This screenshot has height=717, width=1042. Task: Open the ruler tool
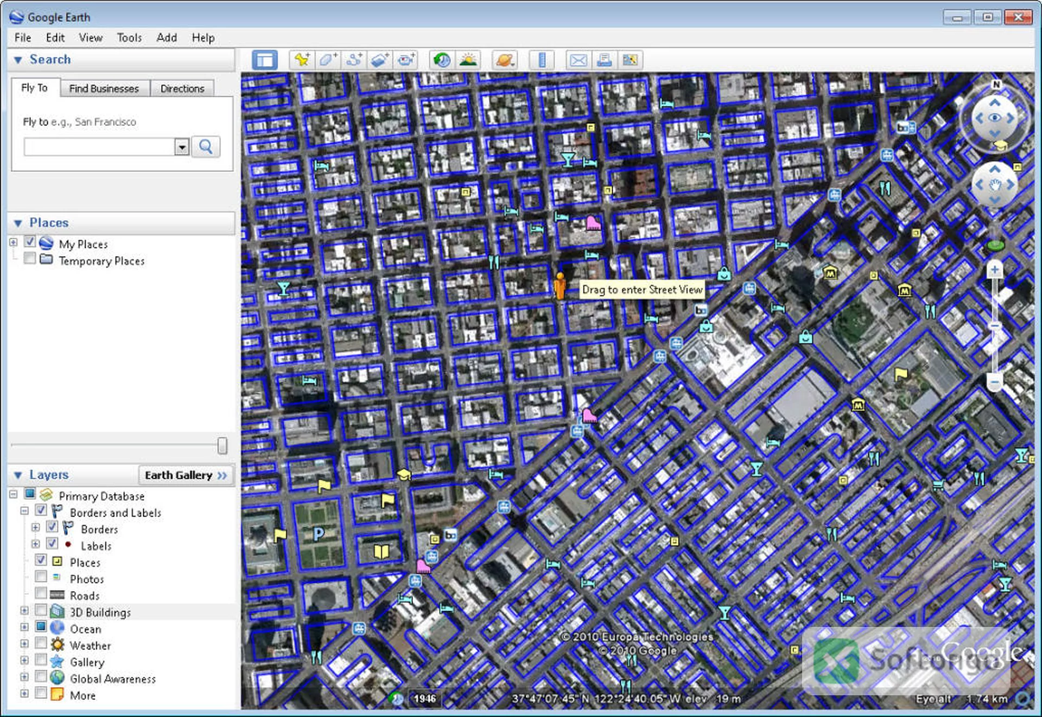[542, 60]
